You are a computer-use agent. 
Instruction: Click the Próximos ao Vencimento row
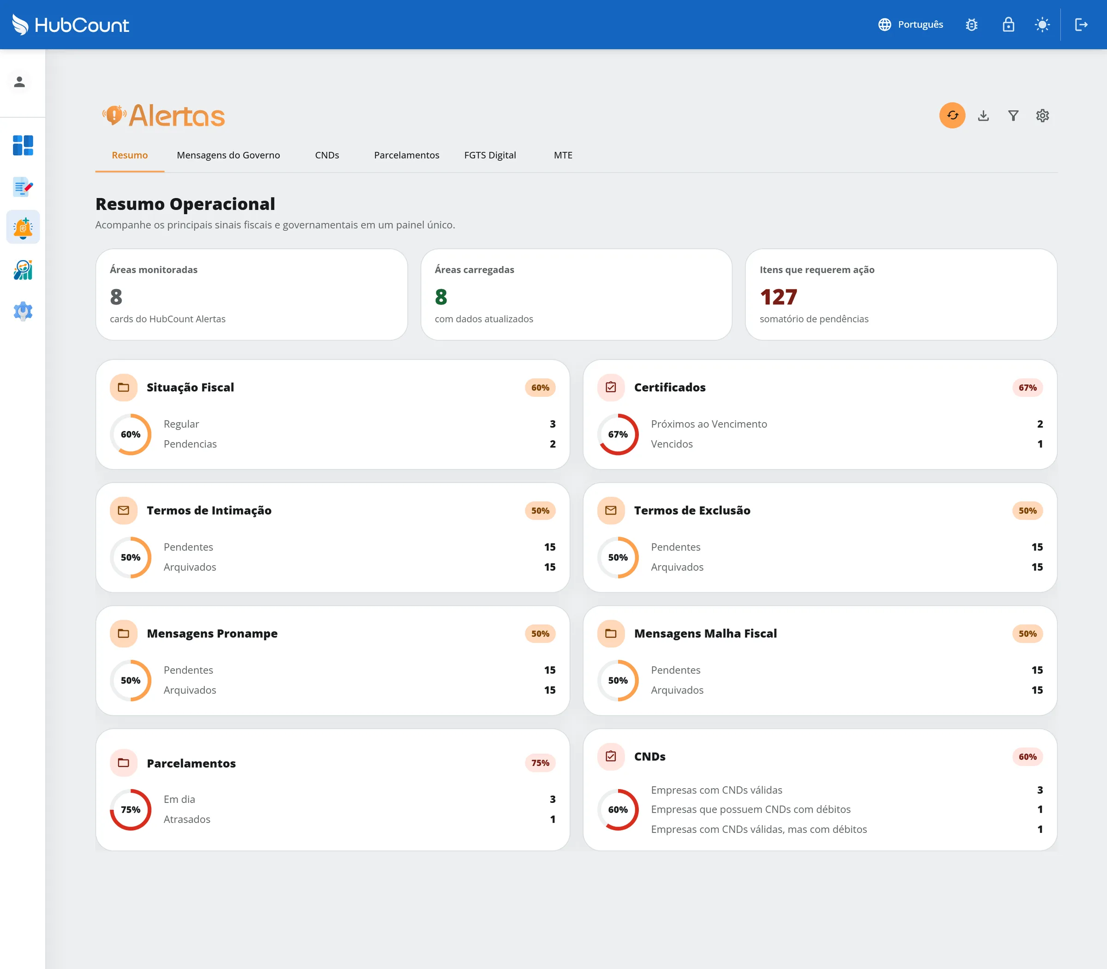[x=846, y=424]
